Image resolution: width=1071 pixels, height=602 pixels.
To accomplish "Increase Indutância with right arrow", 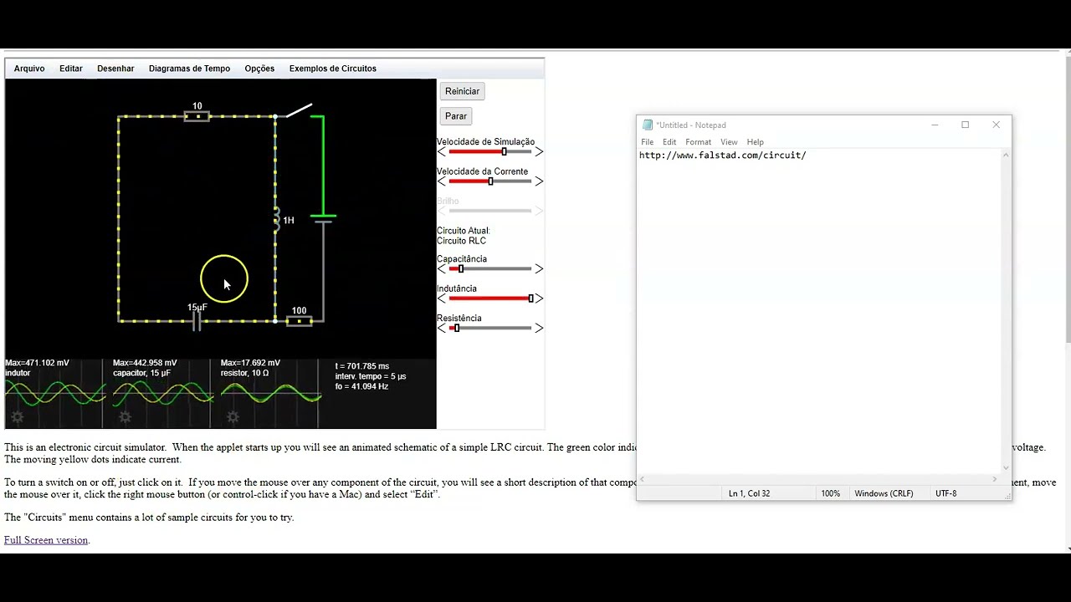I will (539, 298).
